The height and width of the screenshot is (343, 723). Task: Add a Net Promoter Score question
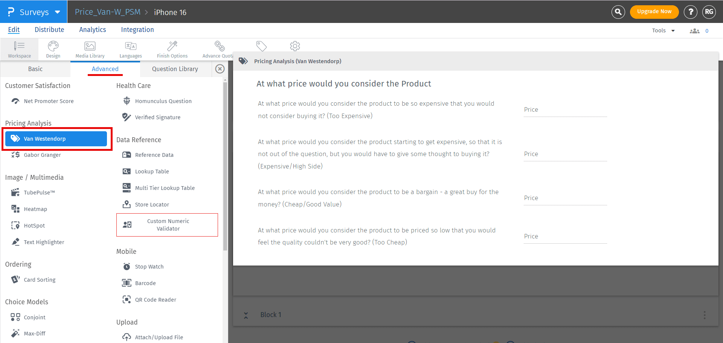[x=48, y=101]
